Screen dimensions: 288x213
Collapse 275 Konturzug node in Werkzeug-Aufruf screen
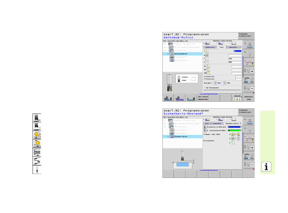tap(165, 51)
